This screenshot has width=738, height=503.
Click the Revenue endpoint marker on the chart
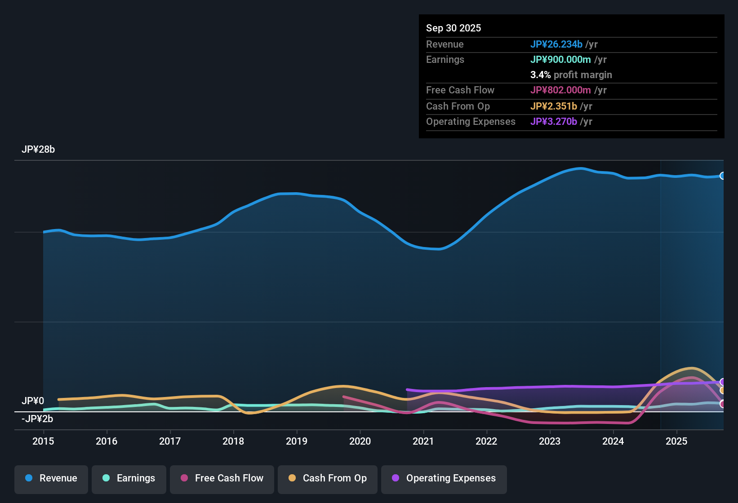coord(723,176)
